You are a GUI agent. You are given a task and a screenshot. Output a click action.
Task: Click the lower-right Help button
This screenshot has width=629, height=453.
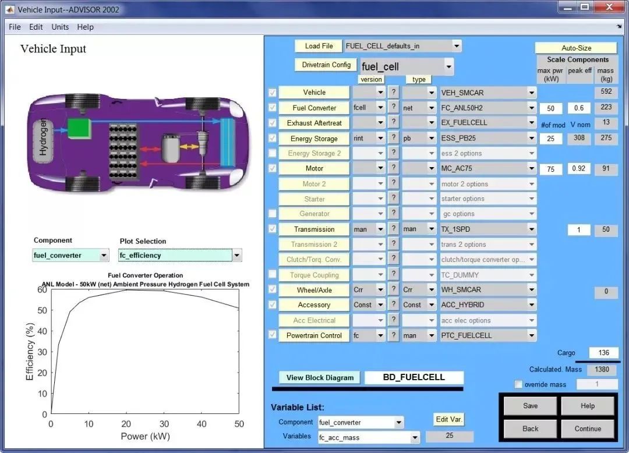588,406
